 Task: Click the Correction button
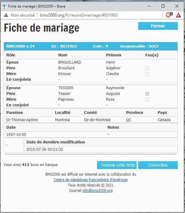pos(158,165)
